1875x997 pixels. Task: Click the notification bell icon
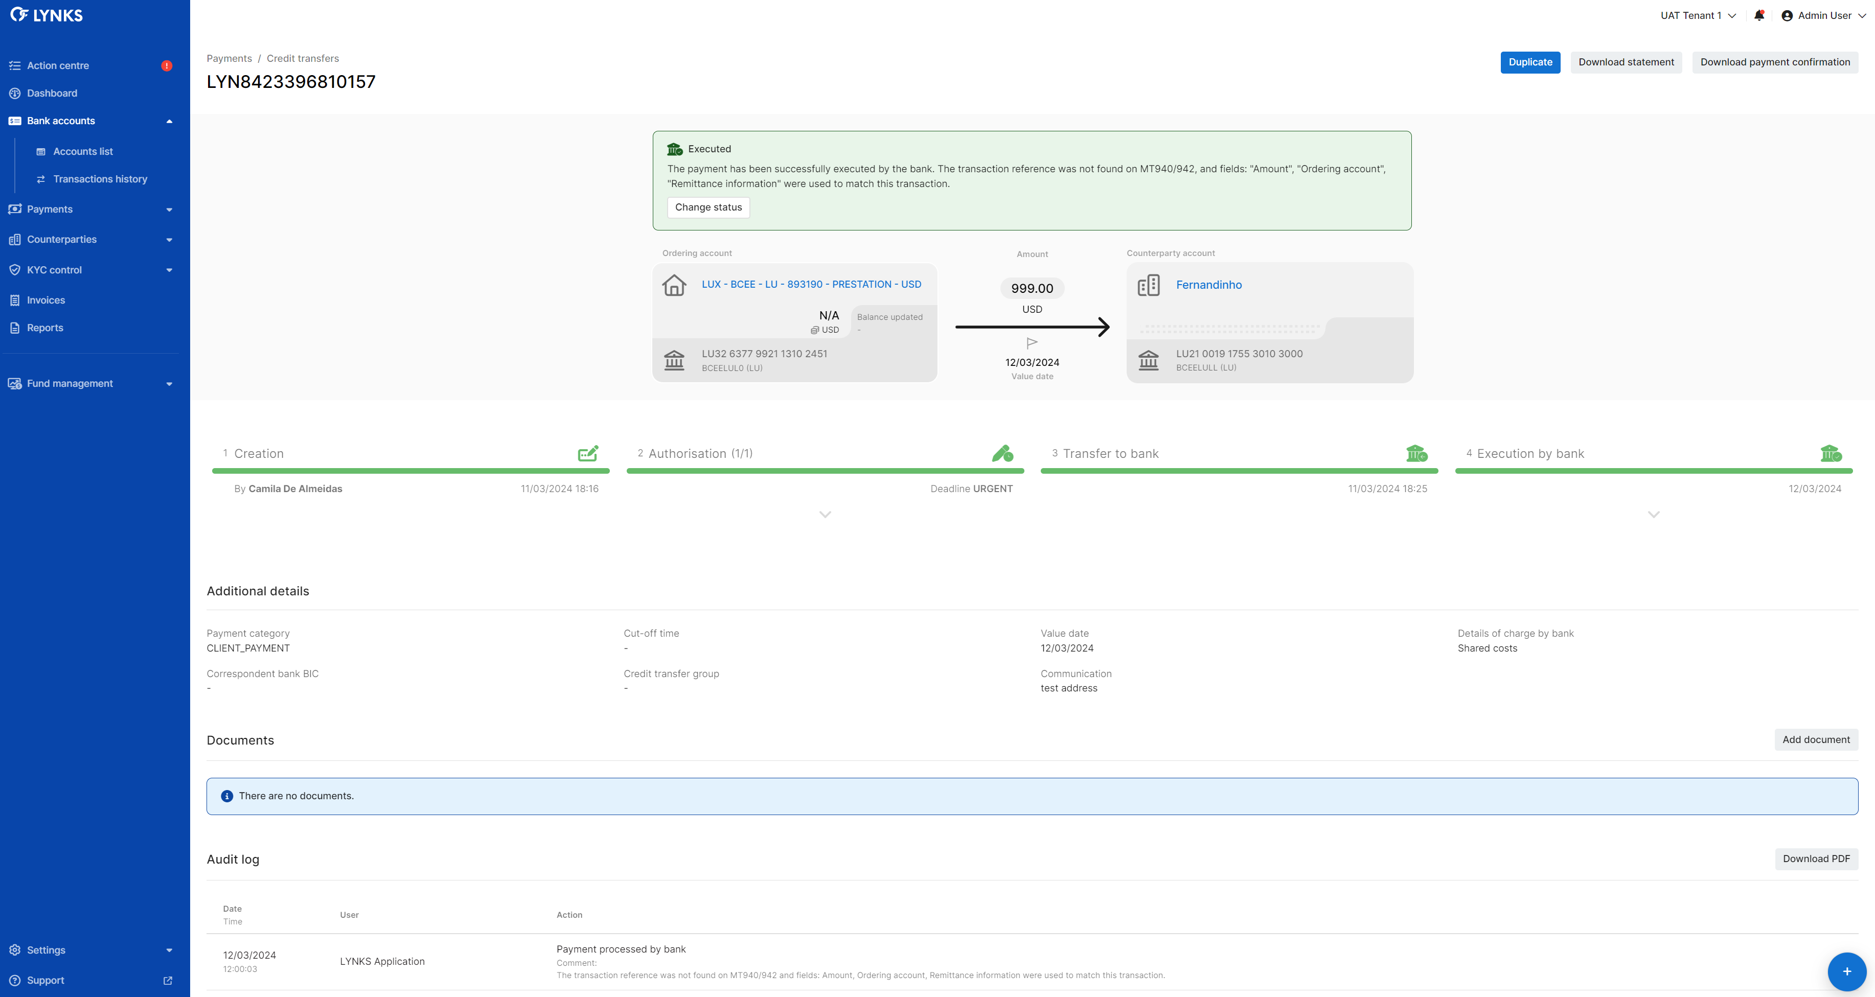click(x=1758, y=15)
